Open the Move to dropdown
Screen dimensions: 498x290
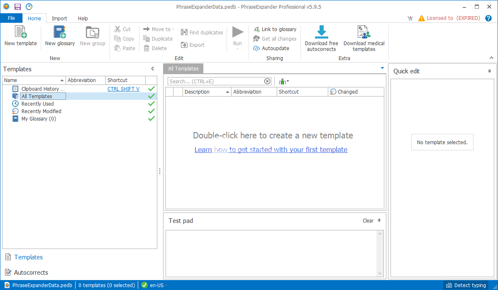click(159, 29)
